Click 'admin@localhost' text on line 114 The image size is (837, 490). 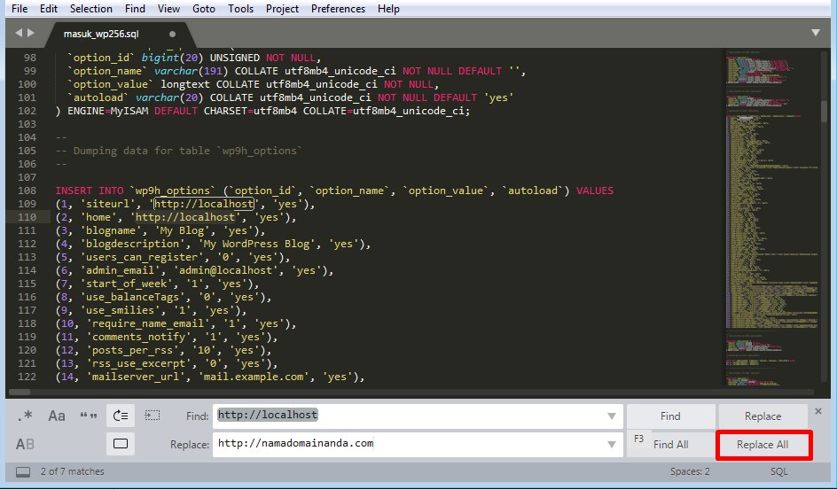point(226,271)
